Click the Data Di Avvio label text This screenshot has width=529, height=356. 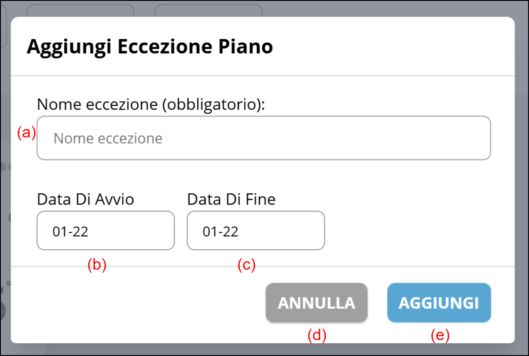pos(85,199)
